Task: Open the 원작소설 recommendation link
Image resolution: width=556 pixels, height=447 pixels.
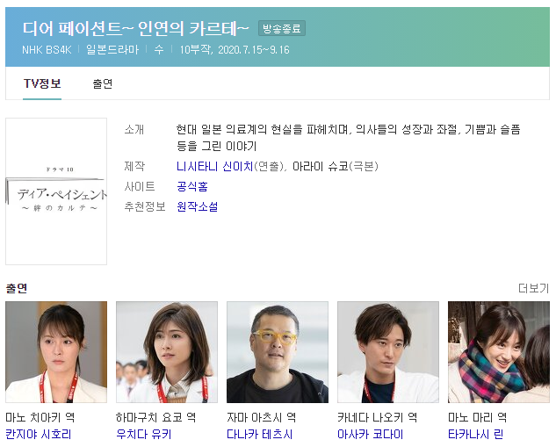Action: pos(197,206)
